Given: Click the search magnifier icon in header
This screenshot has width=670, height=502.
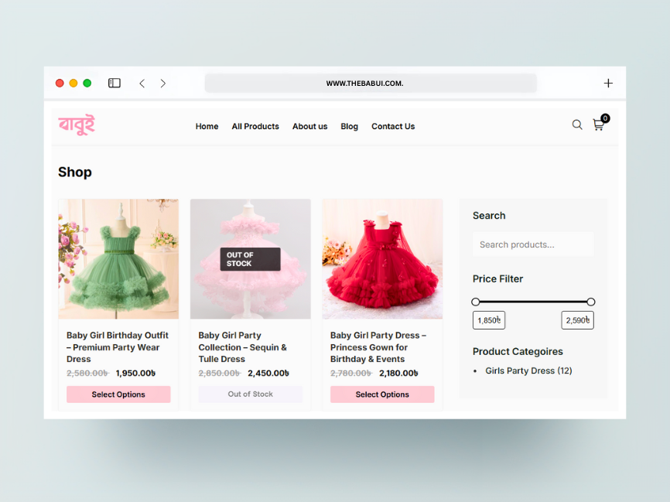Looking at the screenshot, I should pos(577,125).
